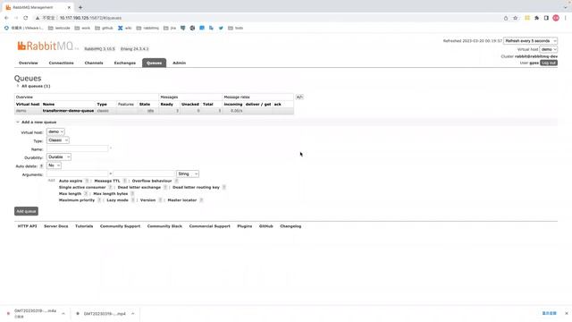Click the help icon next to Lazy mode
The image size is (572, 322).
pos(133,200)
